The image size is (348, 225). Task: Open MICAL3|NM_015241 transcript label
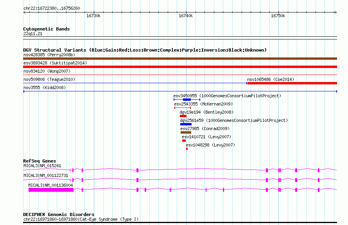point(42,166)
